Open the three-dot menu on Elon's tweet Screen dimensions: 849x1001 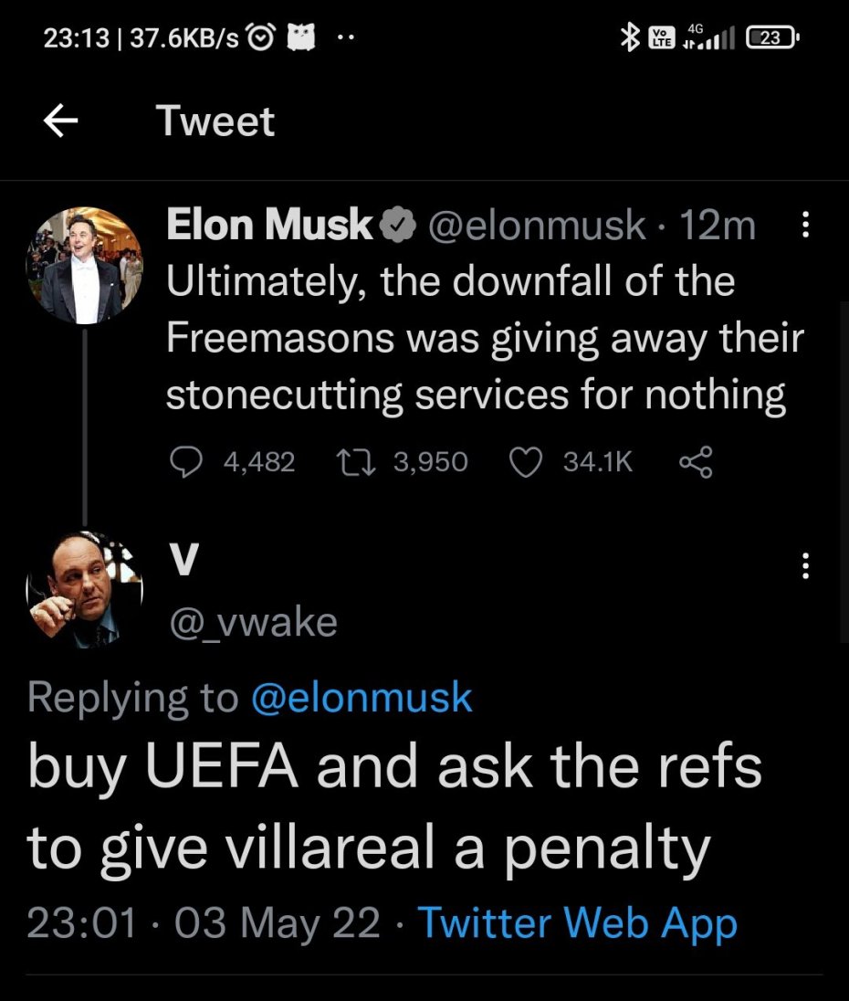[803, 227]
